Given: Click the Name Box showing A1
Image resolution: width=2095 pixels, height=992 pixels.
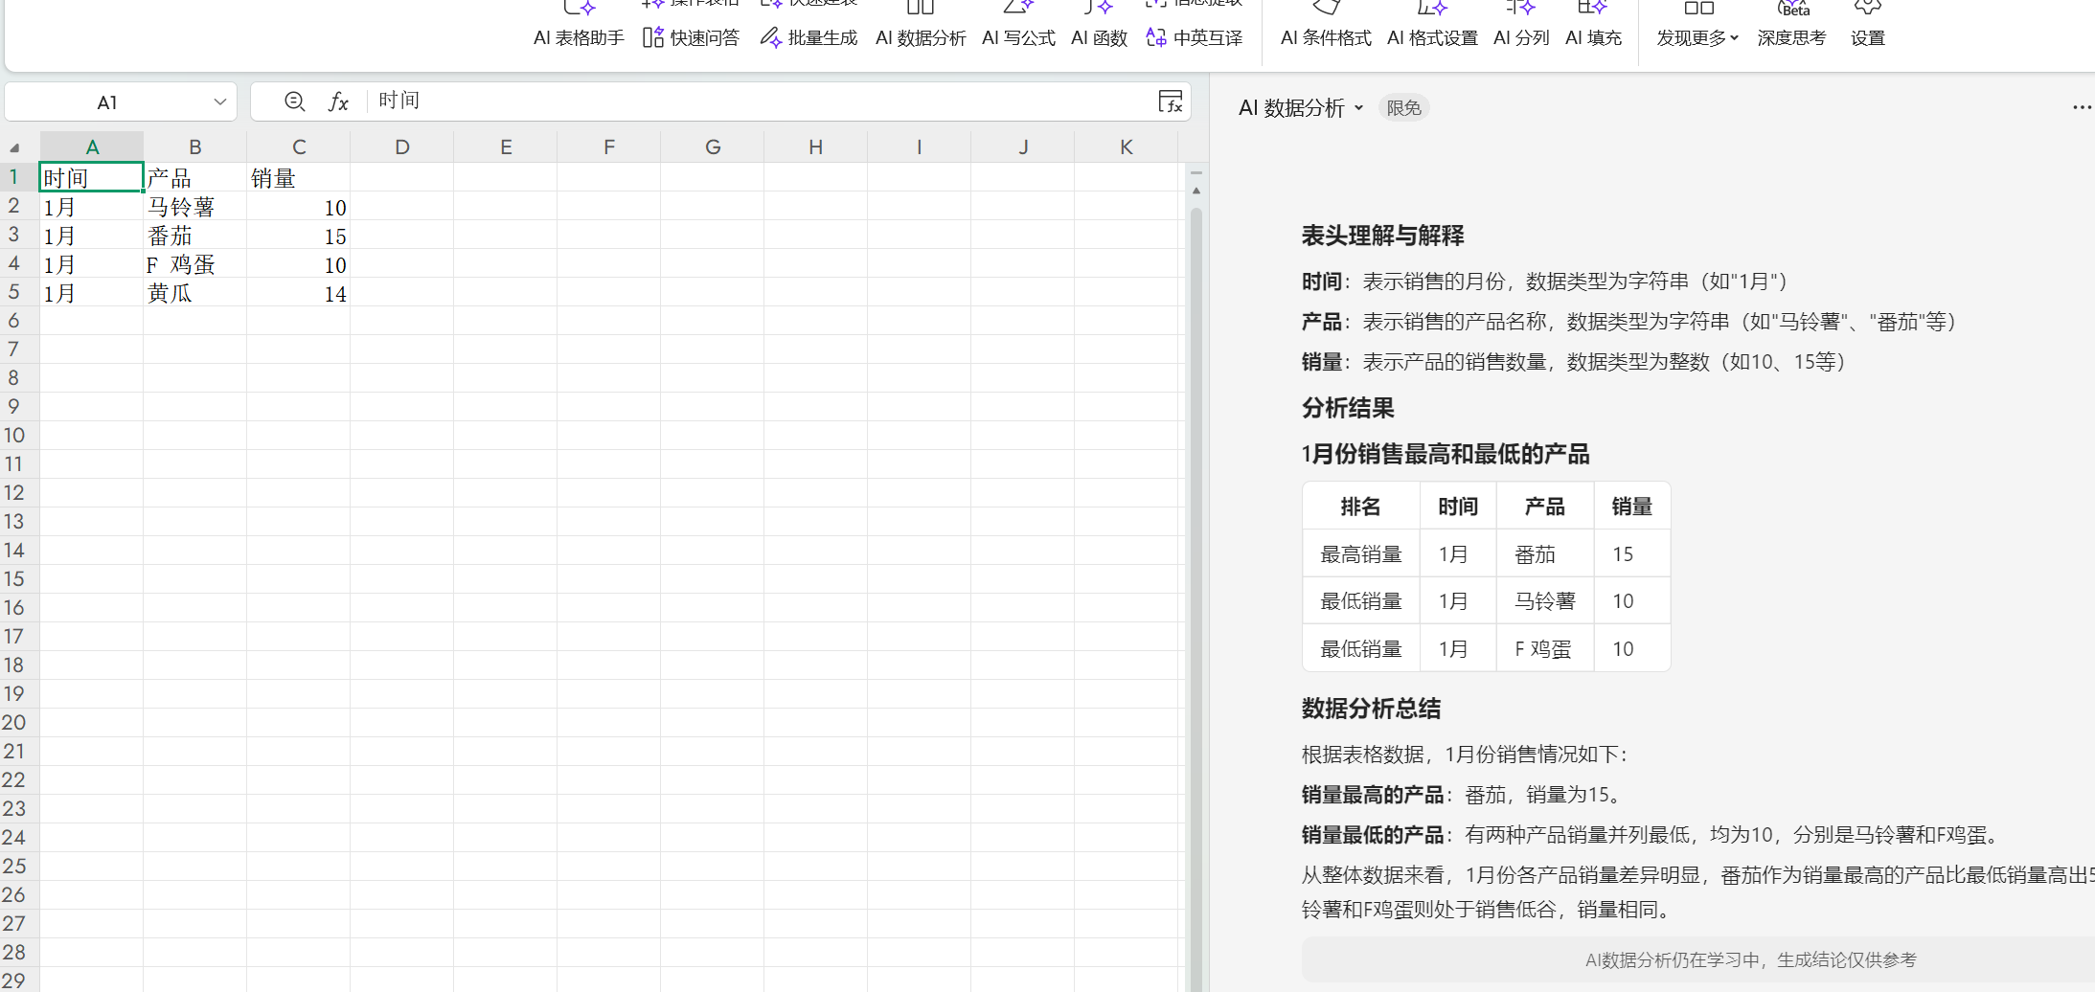Looking at the screenshot, I should (x=107, y=101).
